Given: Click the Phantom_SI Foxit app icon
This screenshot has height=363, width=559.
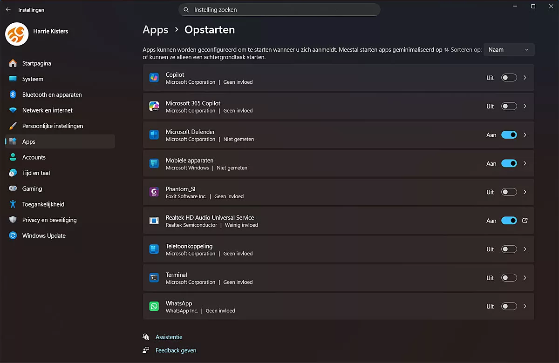Looking at the screenshot, I should pos(154,192).
